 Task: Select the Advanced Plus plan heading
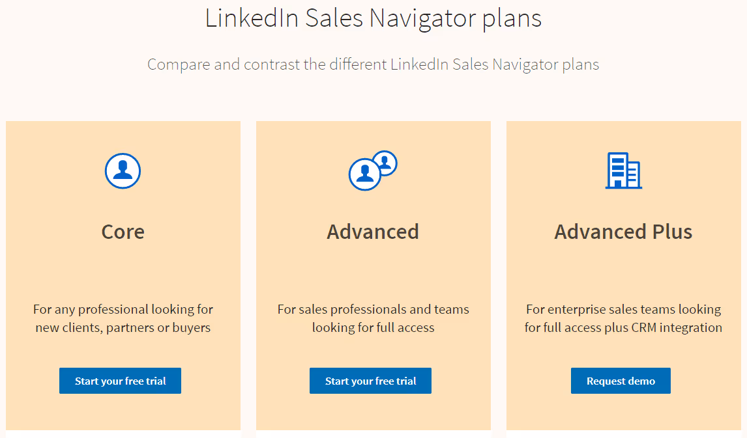coord(623,231)
